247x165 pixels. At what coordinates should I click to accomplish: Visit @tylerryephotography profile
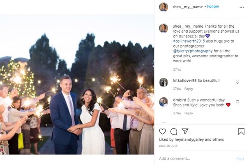tap(196, 51)
